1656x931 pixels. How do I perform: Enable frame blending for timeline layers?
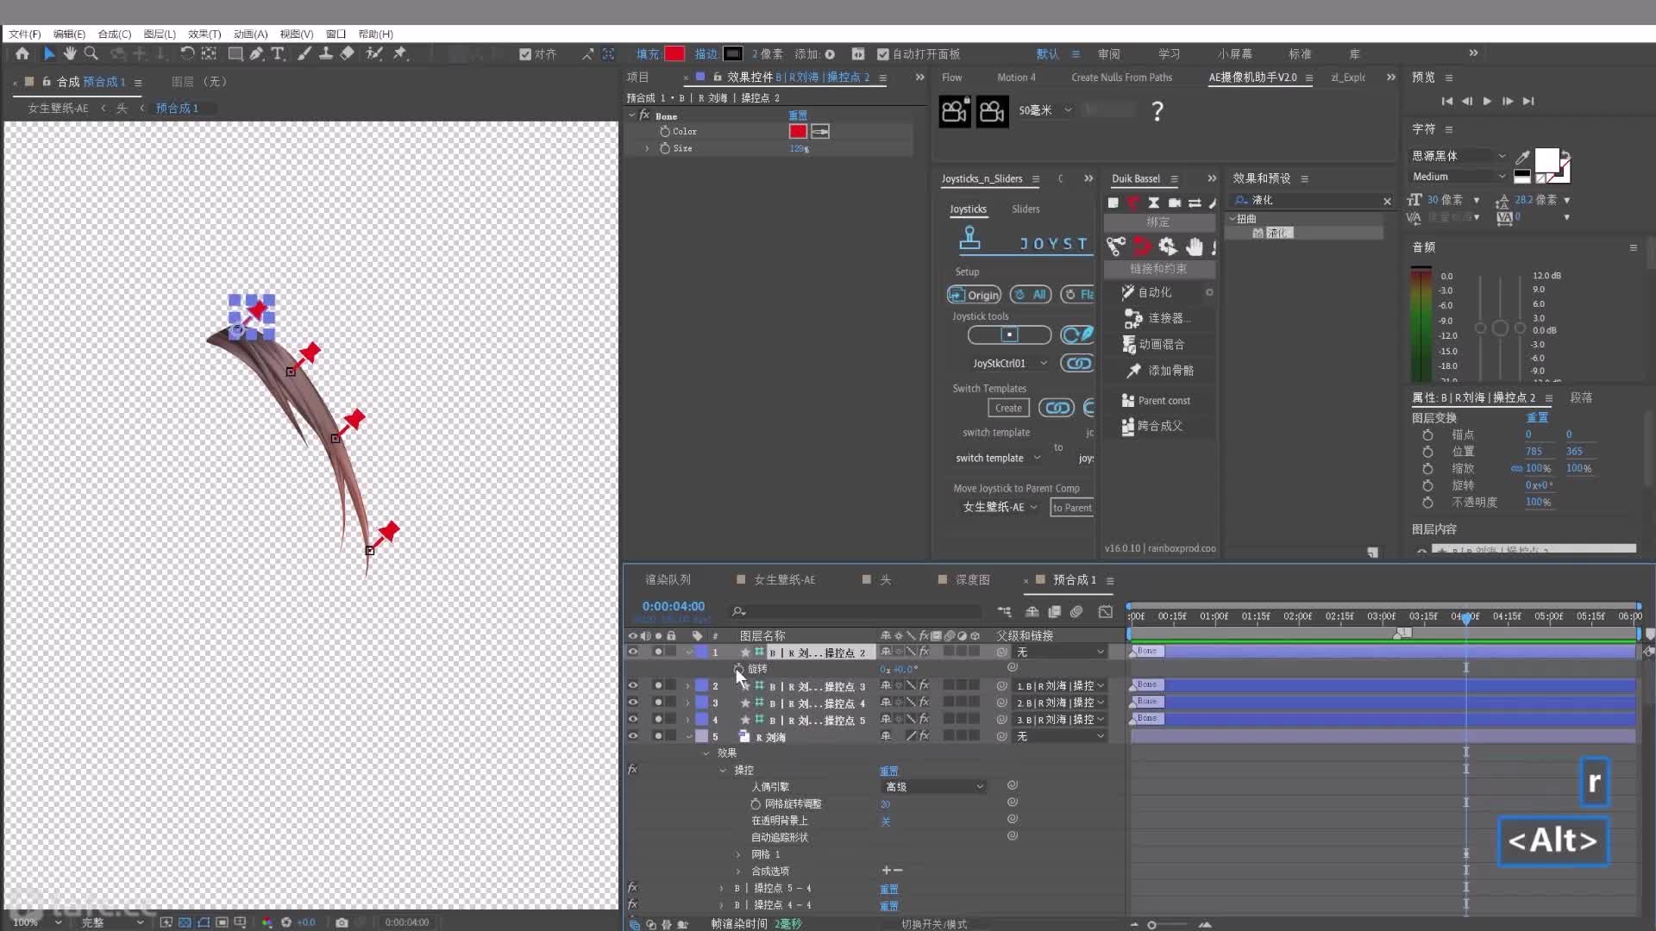[x=1054, y=611]
